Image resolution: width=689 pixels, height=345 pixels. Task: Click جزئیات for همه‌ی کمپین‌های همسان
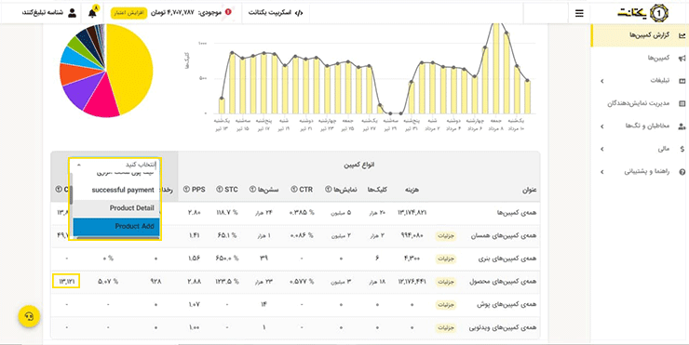coord(446,235)
